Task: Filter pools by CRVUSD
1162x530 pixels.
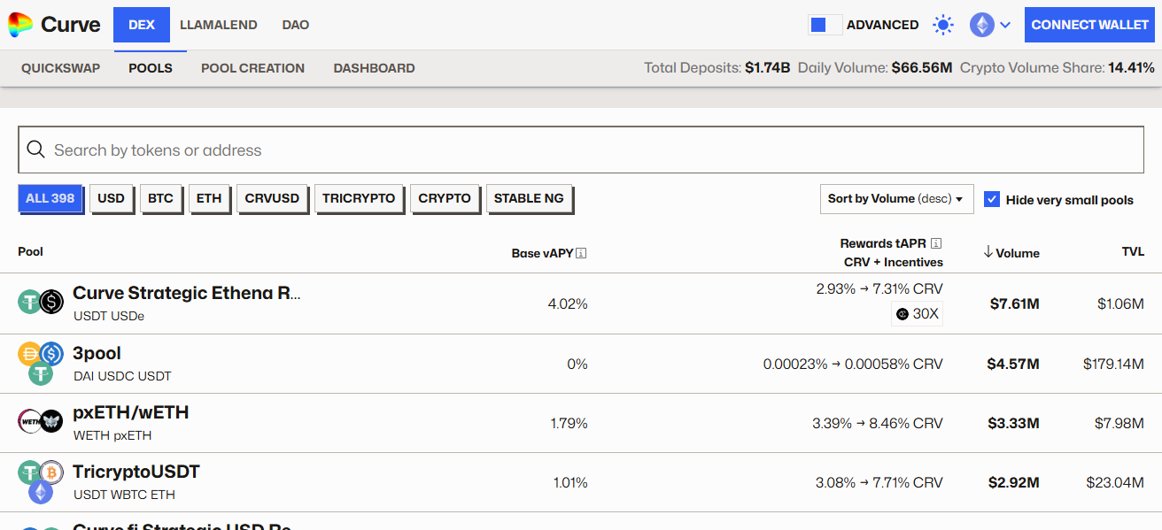Action: click(272, 198)
